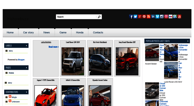Expand the Labels widget arrow

pos(26,46)
